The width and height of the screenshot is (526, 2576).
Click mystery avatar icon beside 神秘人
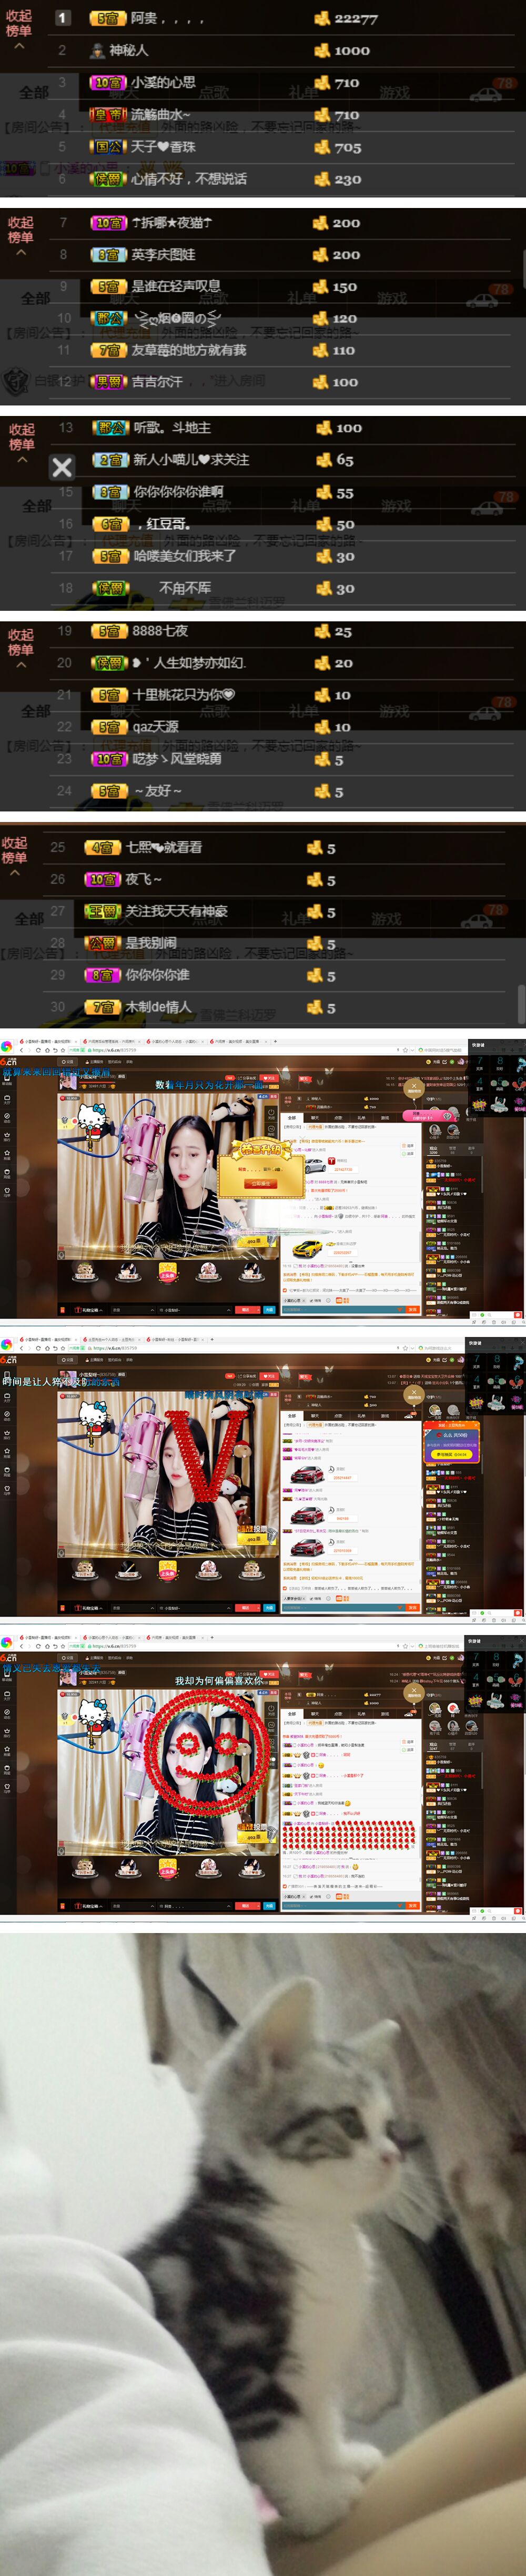(x=97, y=50)
